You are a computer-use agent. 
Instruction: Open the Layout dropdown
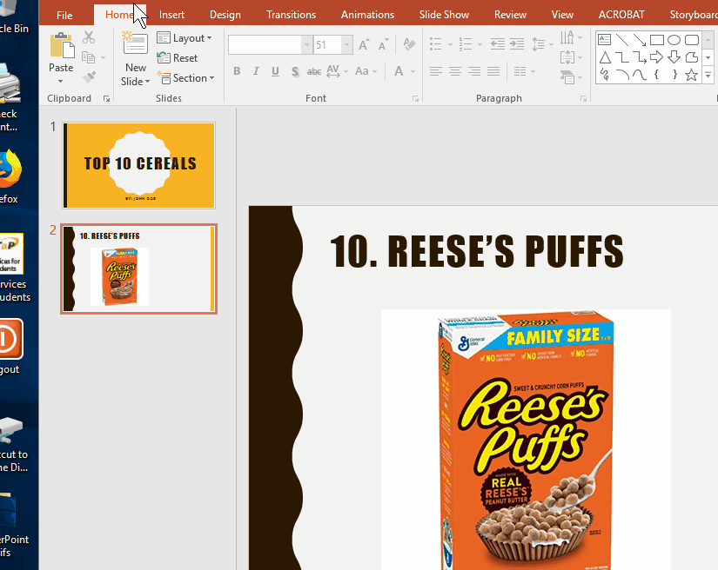[185, 38]
